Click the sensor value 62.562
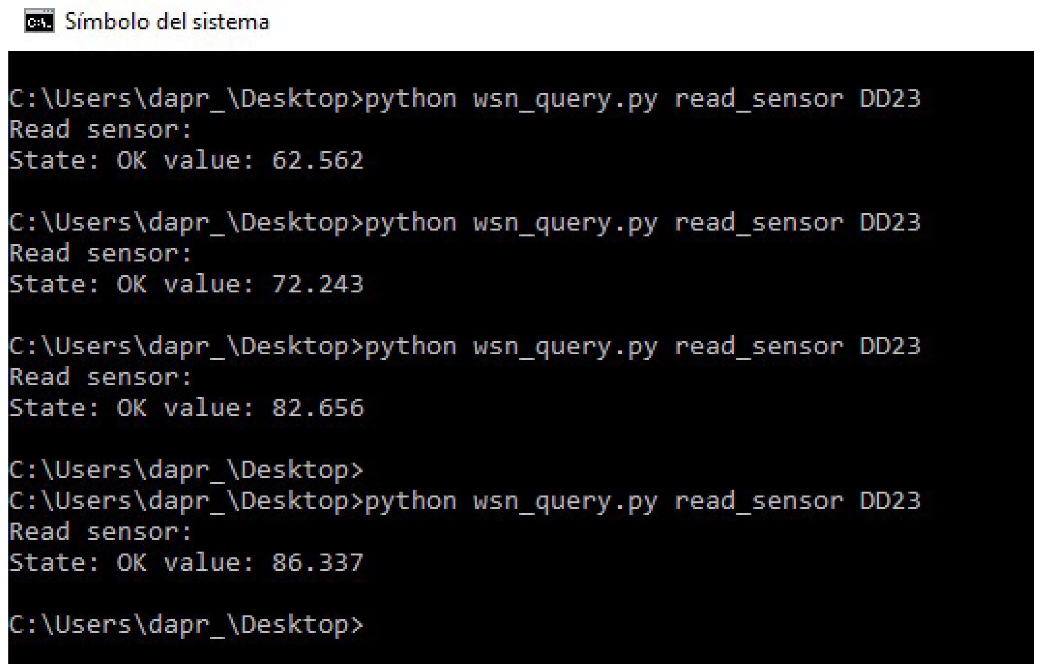Image resolution: width=1040 pixels, height=669 pixels. coord(317,160)
